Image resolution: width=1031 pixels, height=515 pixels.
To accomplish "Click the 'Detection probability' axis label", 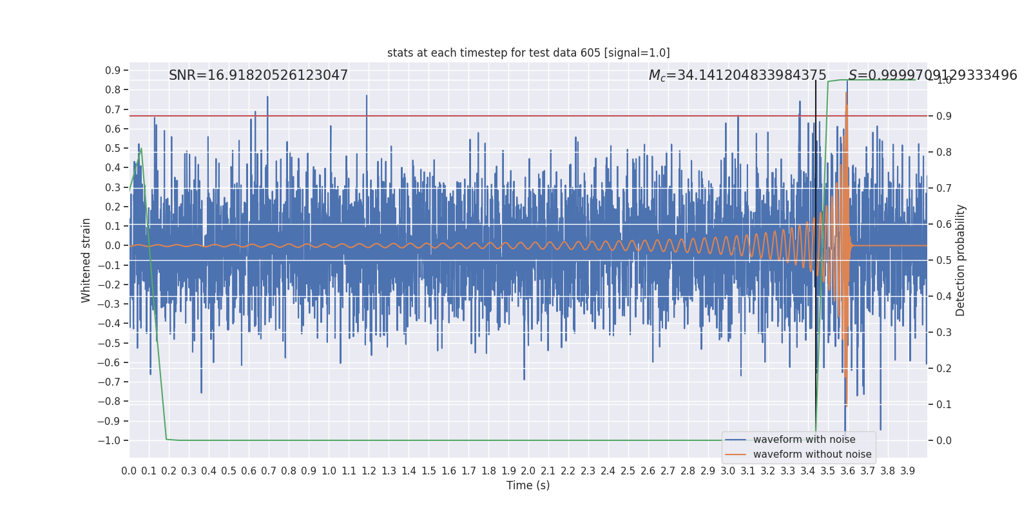I will [961, 260].
